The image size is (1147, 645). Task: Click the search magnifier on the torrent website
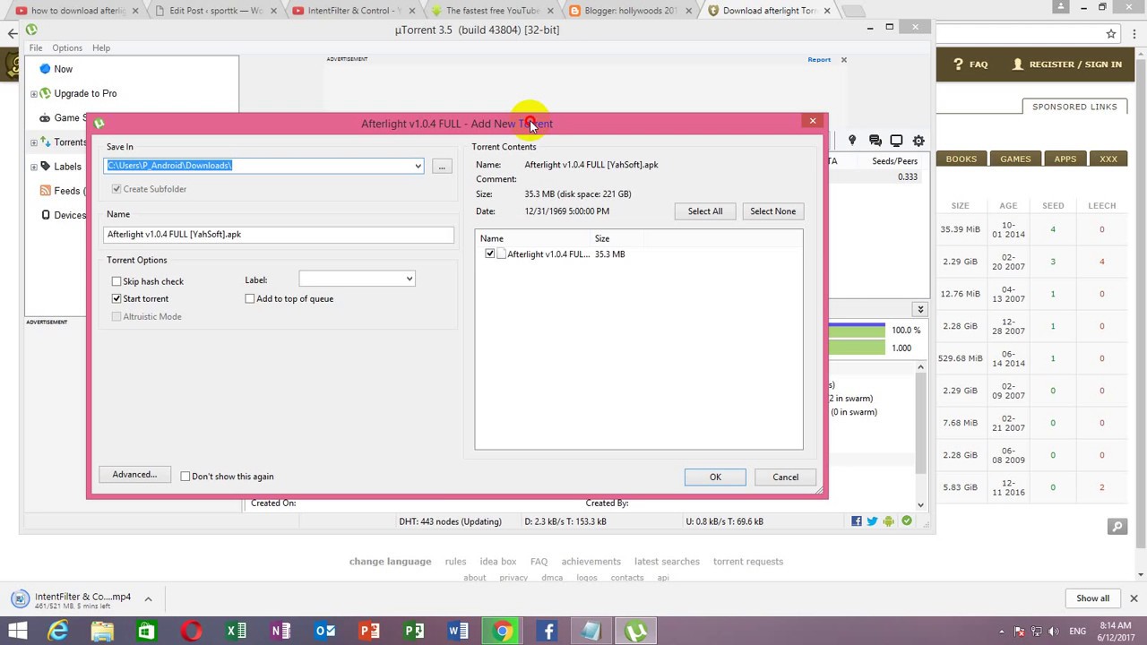click(1117, 527)
